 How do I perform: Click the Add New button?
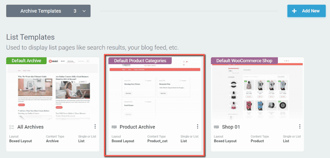[306, 11]
